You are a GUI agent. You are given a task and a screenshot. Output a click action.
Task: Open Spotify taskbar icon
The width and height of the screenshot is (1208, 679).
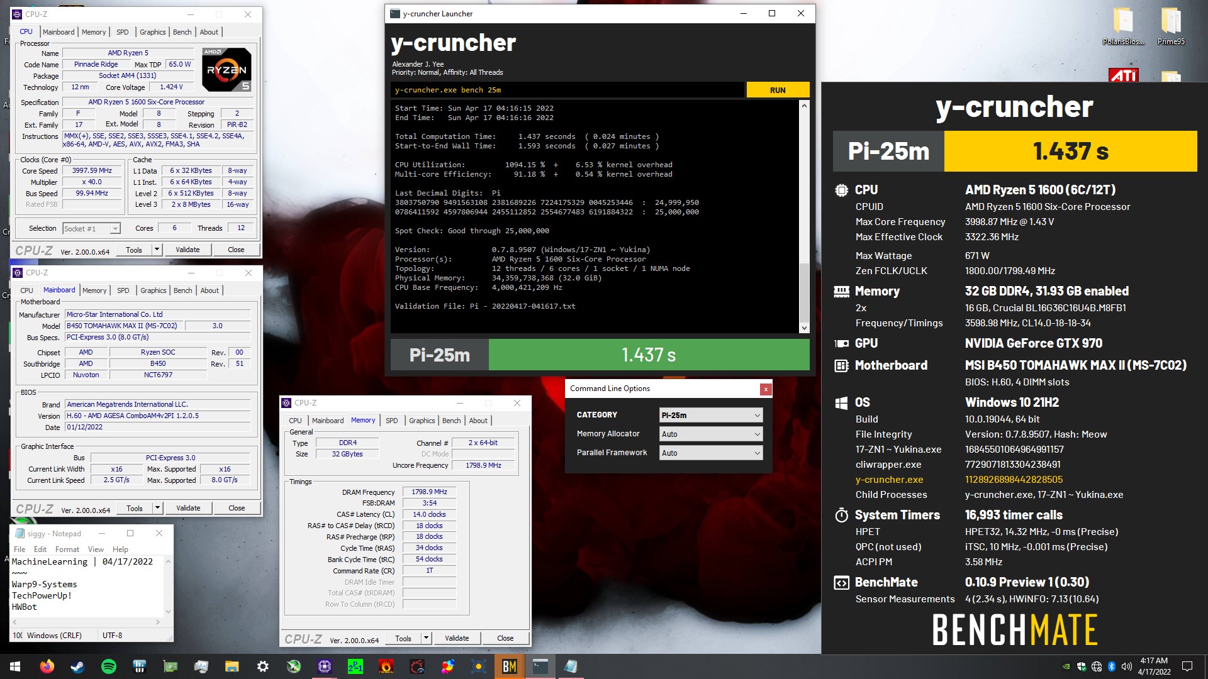pos(108,666)
